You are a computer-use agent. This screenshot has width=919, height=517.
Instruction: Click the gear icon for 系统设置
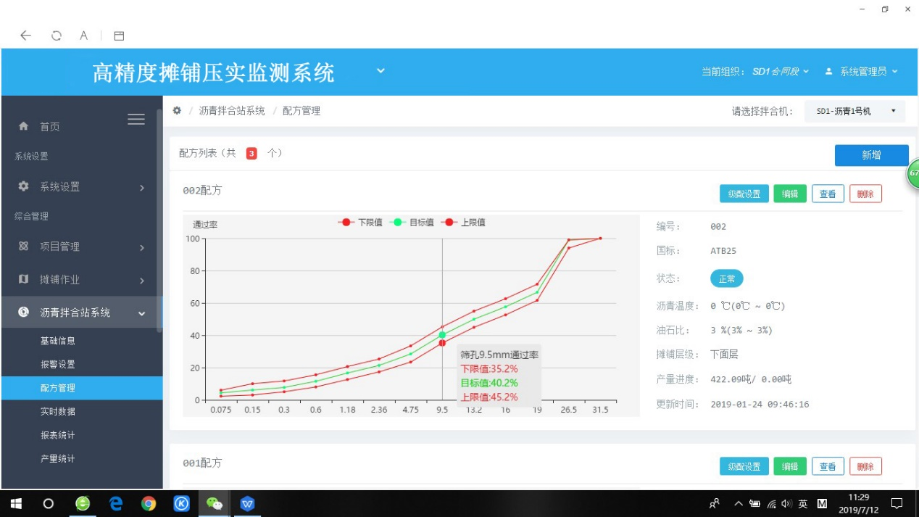click(23, 186)
